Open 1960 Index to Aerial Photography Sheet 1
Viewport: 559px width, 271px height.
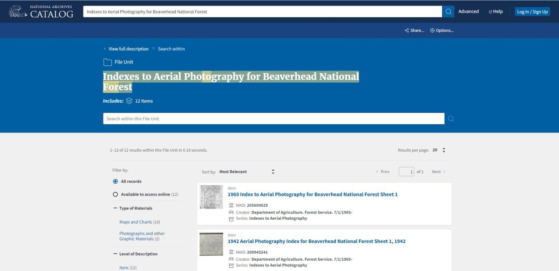tap(312, 195)
